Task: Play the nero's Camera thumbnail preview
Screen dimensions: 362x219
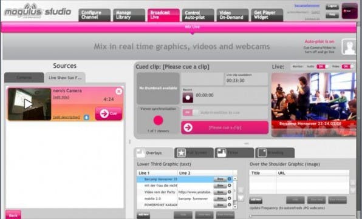Action: tap(29, 104)
